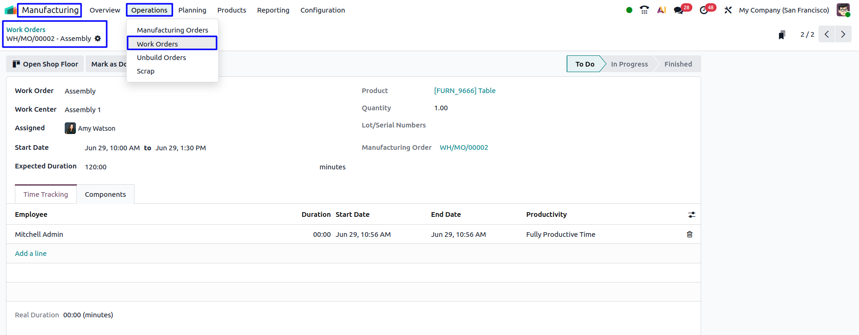This screenshot has width=859, height=335.
Task: Sort by the time tracking Start Date column header
Action: tap(352, 214)
